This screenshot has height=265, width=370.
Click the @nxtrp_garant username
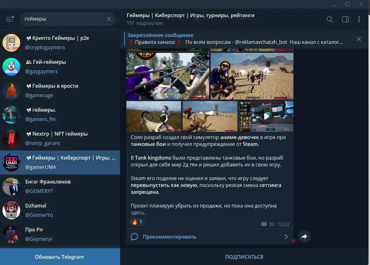[x=43, y=143]
